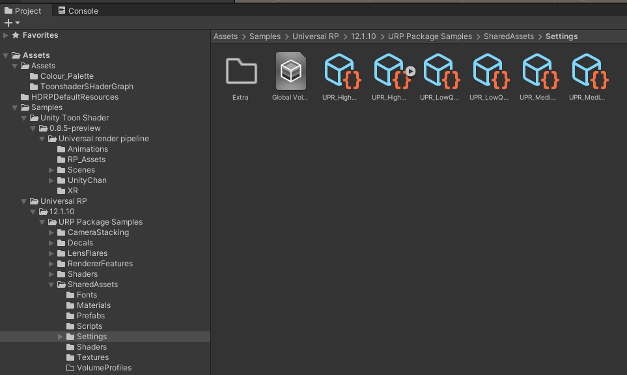Click the Create plus button
The width and height of the screenshot is (627, 375).
click(x=8, y=23)
